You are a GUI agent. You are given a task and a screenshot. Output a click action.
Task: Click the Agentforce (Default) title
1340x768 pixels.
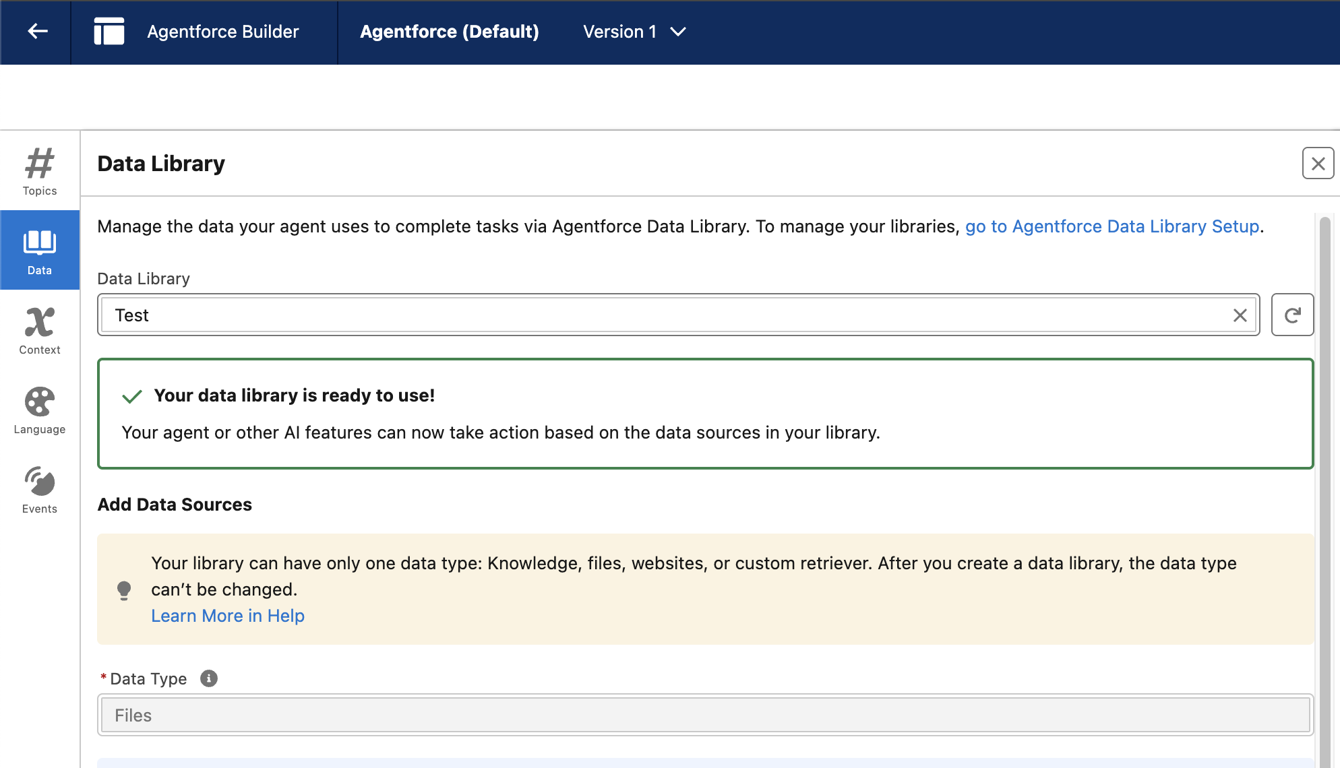(x=449, y=32)
